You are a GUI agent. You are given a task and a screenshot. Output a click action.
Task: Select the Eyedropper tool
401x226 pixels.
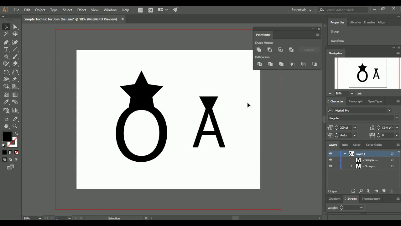point(6,102)
